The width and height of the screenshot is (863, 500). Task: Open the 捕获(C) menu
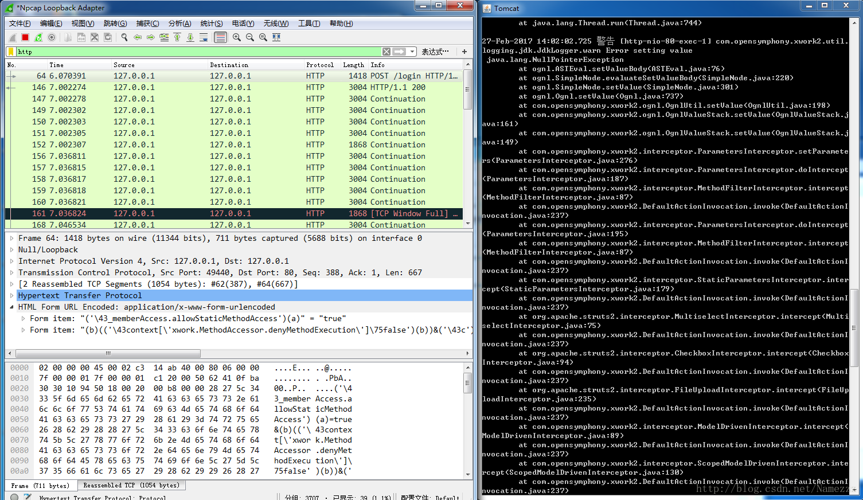[147, 24]
